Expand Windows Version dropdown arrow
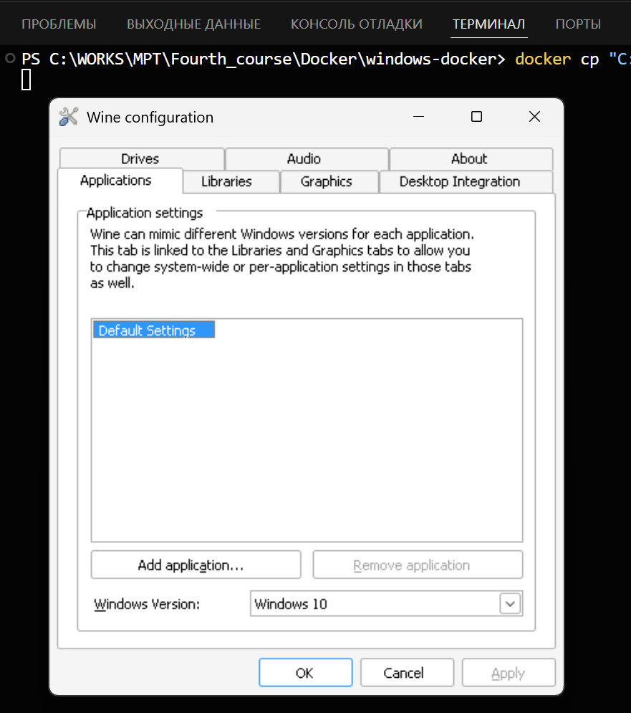Screen dimensions: 631x713 click(510, 604)
